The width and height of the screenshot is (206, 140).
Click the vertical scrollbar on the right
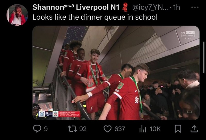(204, 57)
